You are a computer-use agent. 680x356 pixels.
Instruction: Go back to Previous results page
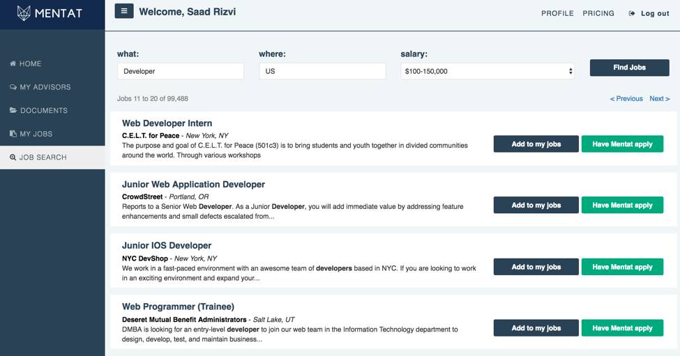coord(626,99)
